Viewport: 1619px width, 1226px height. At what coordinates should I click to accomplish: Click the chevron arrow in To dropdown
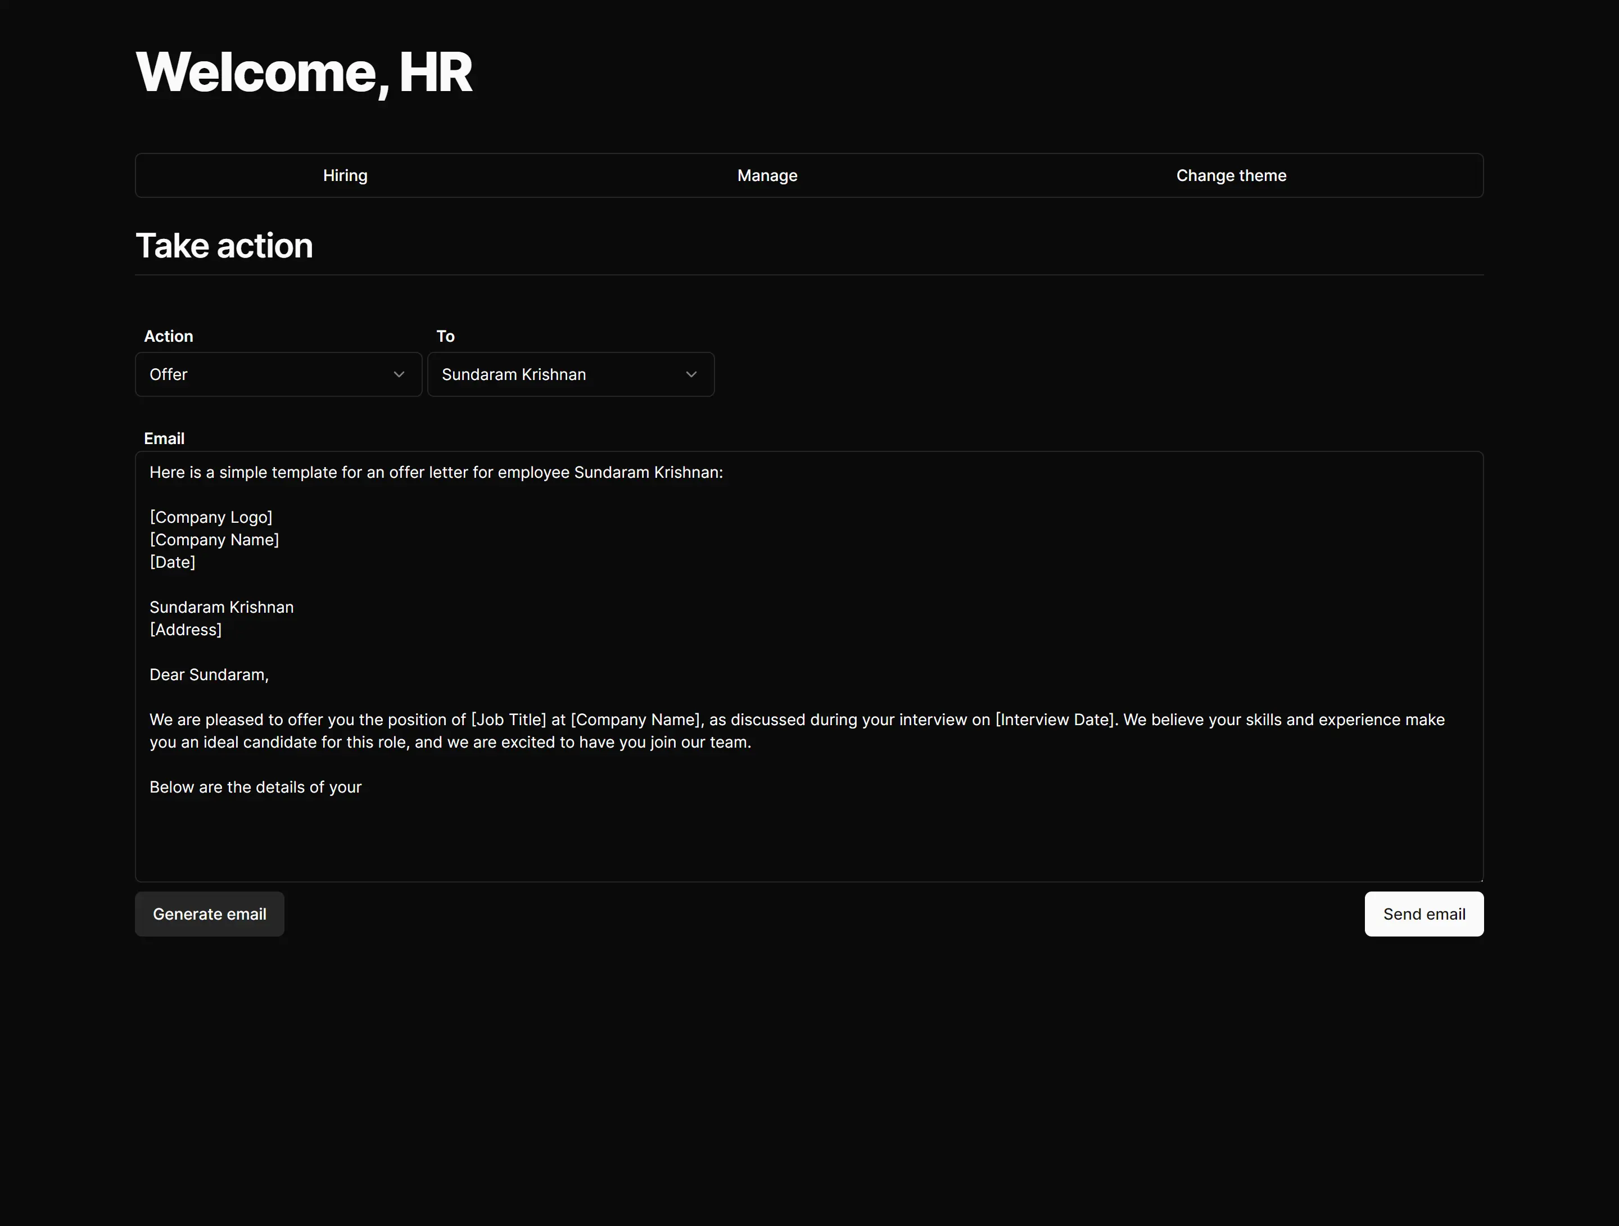[691, 375]
